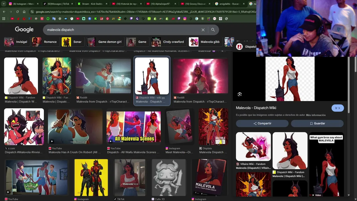Image resolution: width=357 pixels, height=201 pixels.
Task: Switch to Historial de reproducciones tab
Action: click(126, 4)
